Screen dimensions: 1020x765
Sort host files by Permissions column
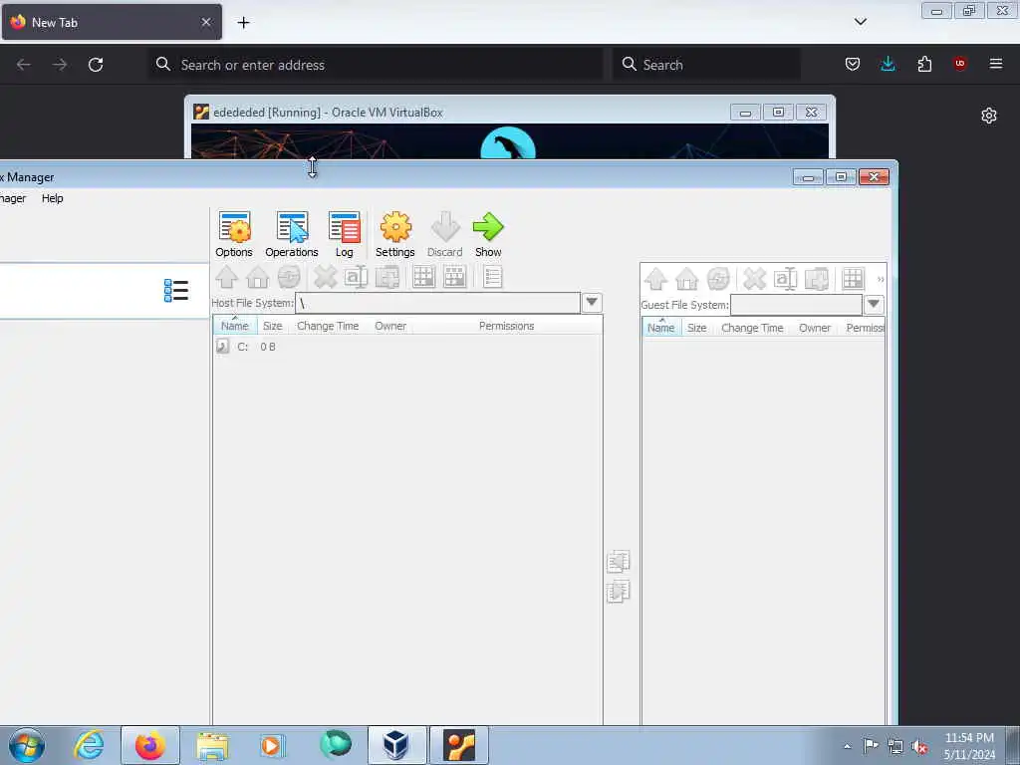[x=506, y=326]
